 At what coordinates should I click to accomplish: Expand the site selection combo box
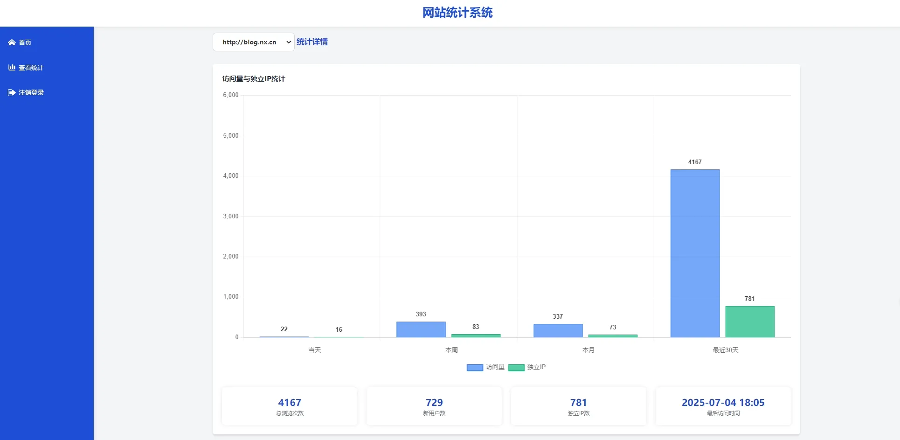click(x=253, y=42)
